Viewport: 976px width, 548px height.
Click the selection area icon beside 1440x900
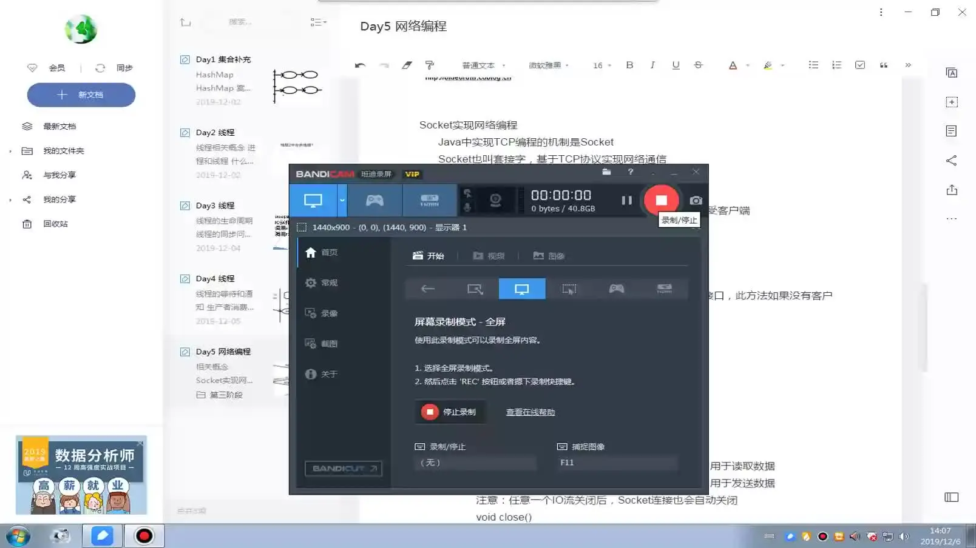tap(302, 227)
